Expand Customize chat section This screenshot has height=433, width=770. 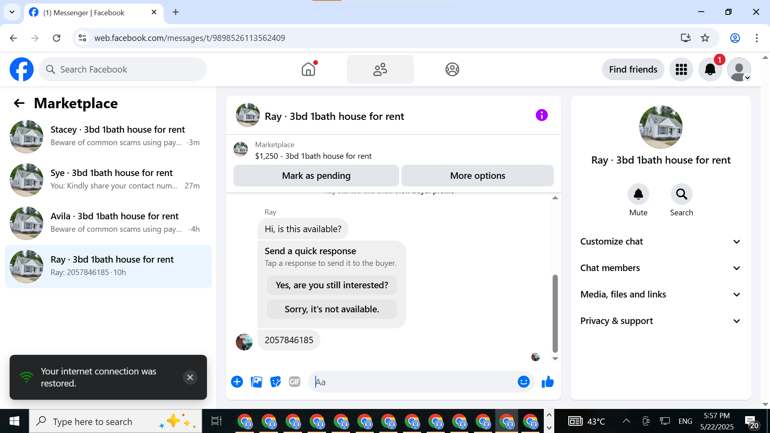[x=661, y=242]
